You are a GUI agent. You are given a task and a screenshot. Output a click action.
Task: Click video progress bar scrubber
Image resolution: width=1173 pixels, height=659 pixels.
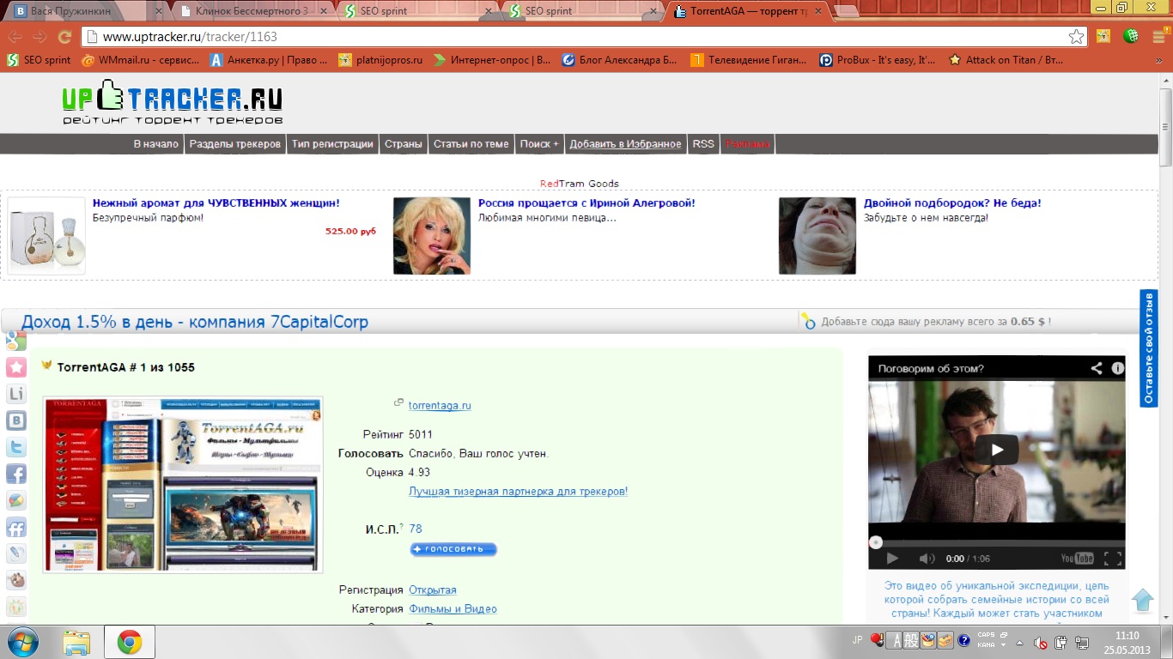[876, 542]
